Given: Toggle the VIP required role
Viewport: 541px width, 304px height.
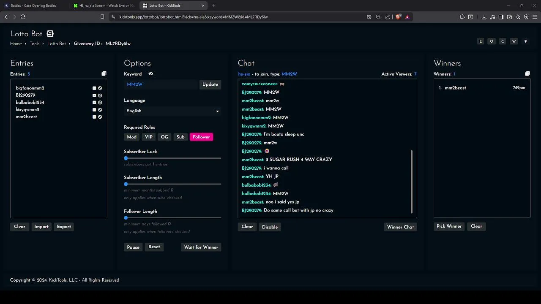Looking at the screenshot, I should point(149,137).
